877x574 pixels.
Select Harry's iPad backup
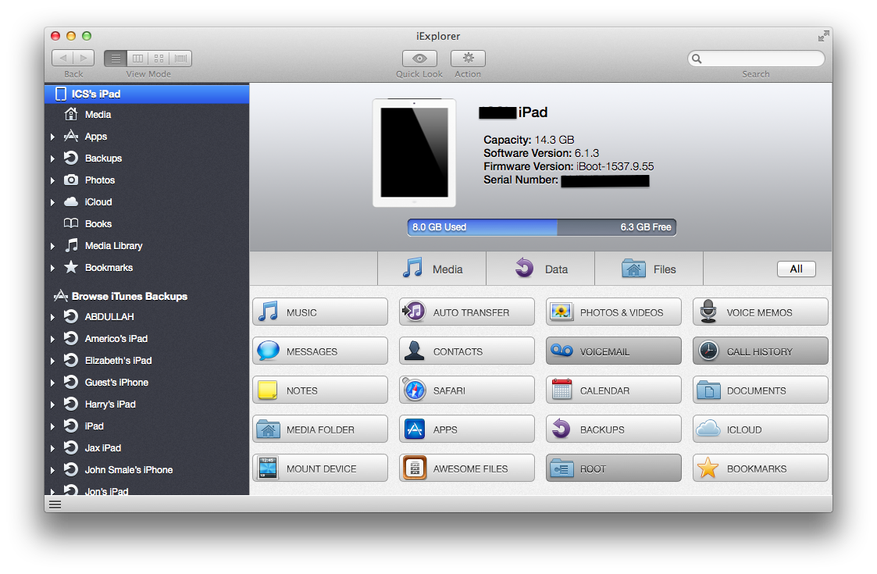click(147, 404)
